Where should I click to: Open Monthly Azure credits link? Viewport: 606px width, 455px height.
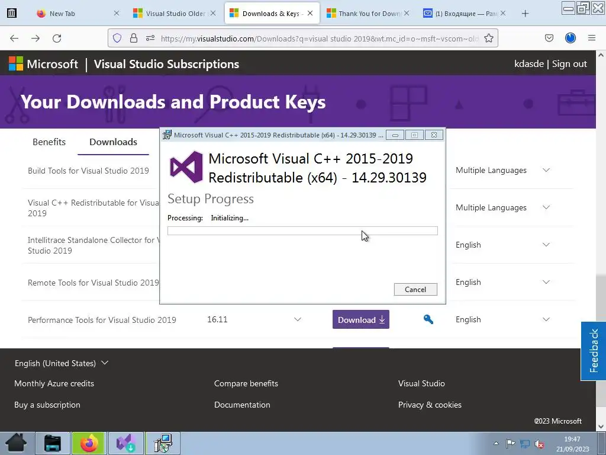click(54, 383)
